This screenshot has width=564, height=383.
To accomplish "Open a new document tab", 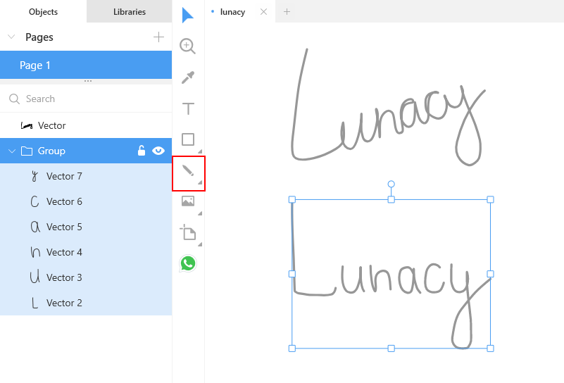I will point(287,12).
